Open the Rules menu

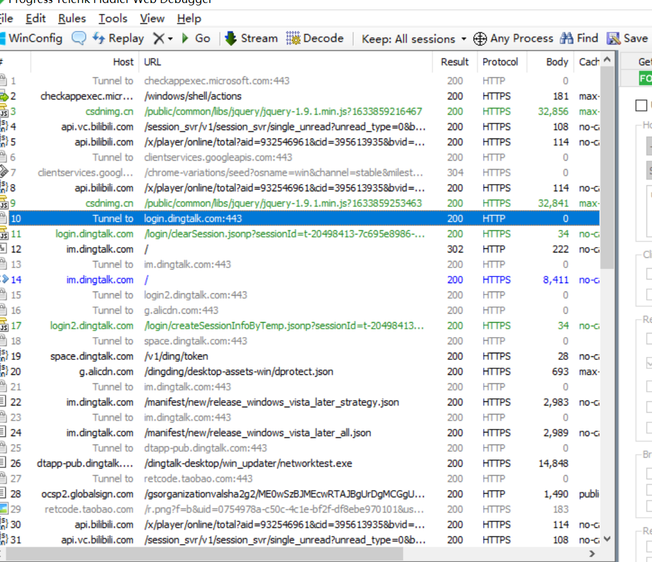point(72,19)
